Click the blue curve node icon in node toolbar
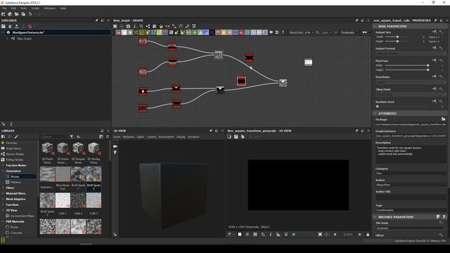The width and height of the screenshot is (450, 253). [x=206, y=32]
